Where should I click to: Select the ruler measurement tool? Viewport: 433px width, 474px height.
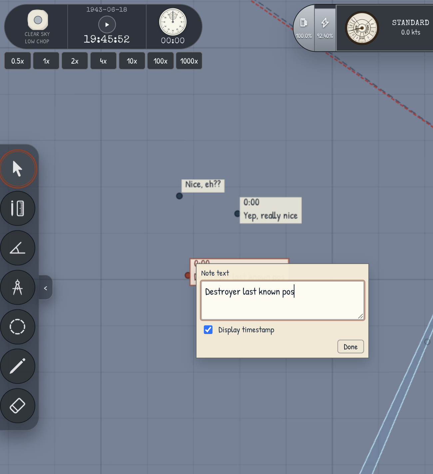pos(18,208)
